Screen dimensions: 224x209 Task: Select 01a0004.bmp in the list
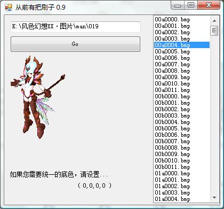[x=182, y=199]
